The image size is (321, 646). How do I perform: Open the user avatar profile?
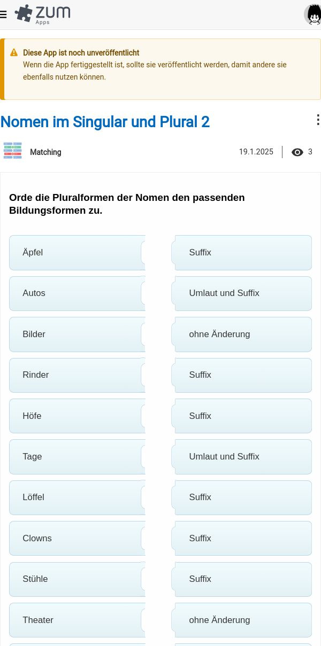click(312, 14)
